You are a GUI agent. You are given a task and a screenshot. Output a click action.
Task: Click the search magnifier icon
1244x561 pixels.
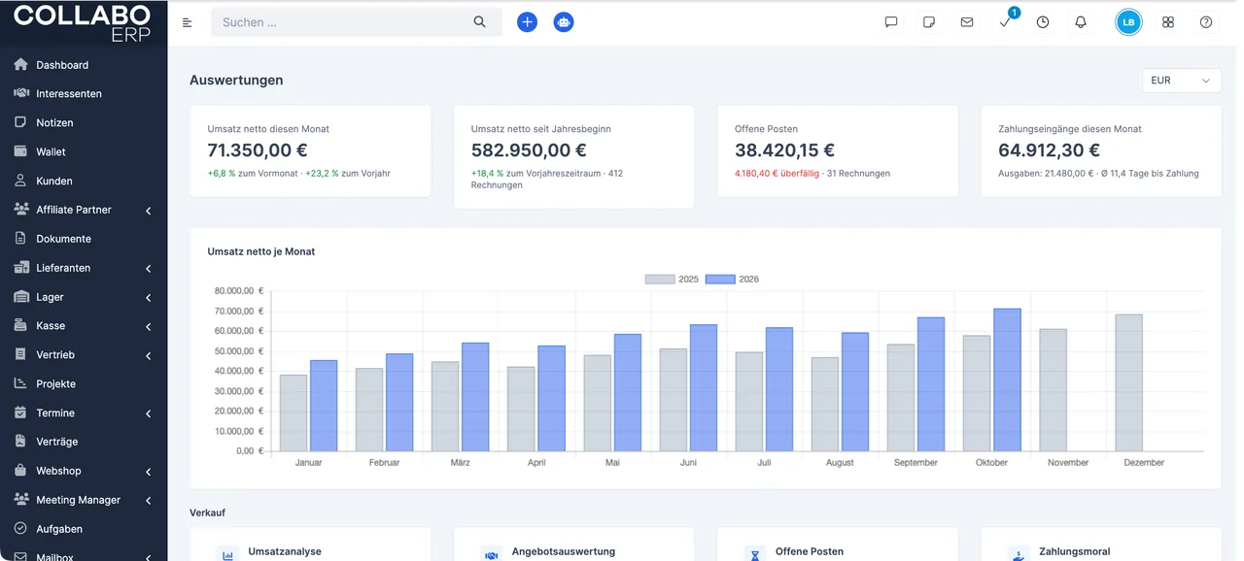pyautogui.click(x=479, y=21)
